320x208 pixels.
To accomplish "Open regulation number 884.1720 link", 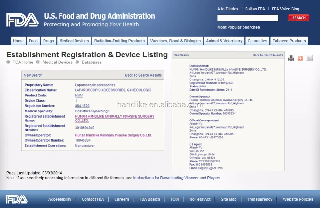I will pyautogui.click(x=82, y=106).
